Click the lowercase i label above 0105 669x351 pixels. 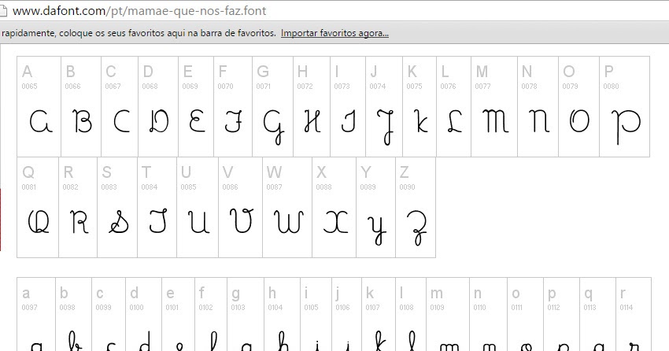coord(306,293)
